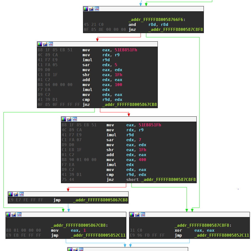Click the pencil icon on the 'xor eax, eax' block

pyautogui.click(x=137, y=215)
